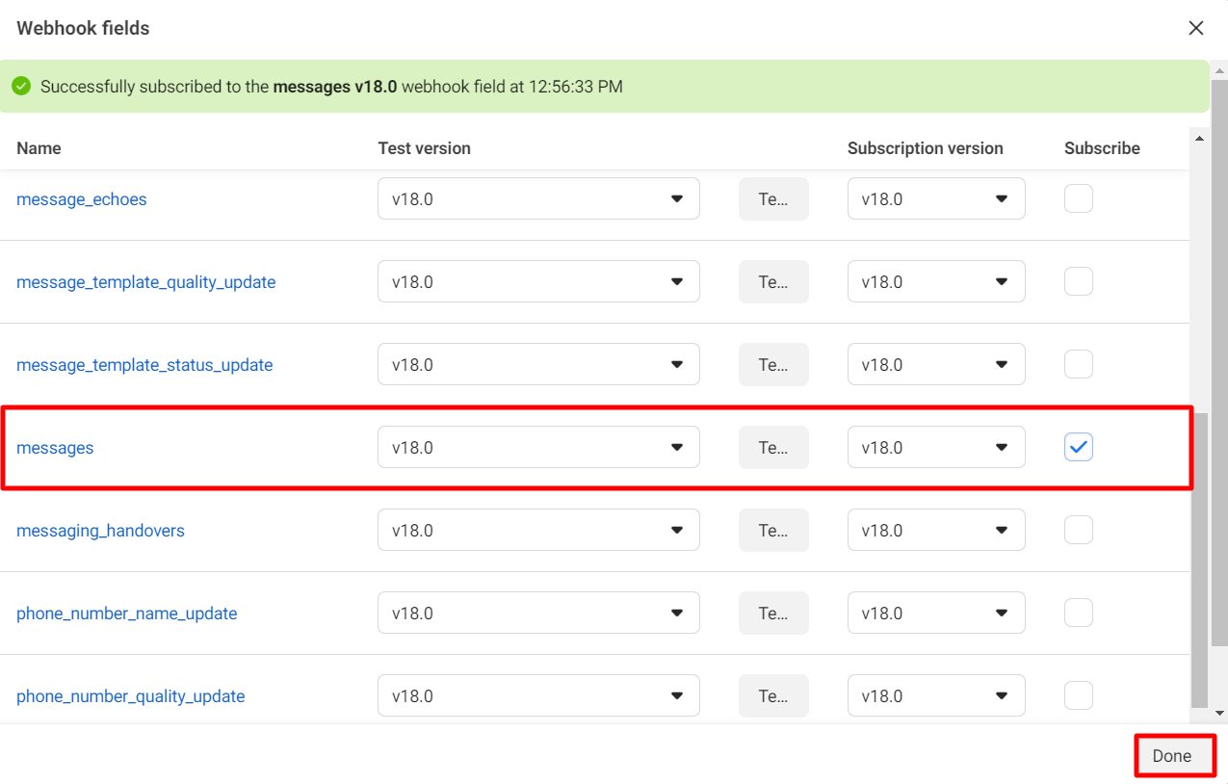
Task: Close the Webhook fields dialog with X
Action: point(1195,28)
